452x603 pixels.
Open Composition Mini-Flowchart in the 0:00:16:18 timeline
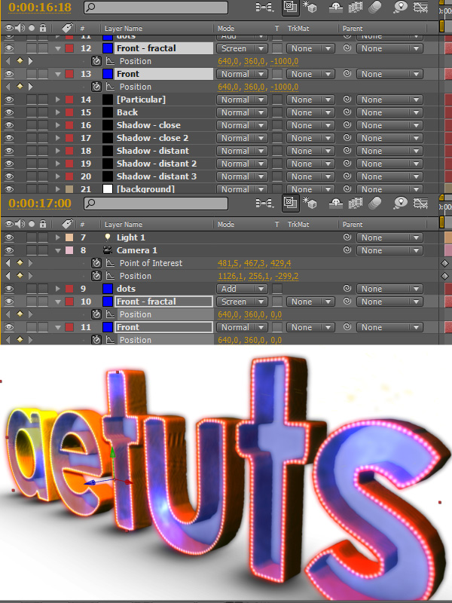click(265, 8)
